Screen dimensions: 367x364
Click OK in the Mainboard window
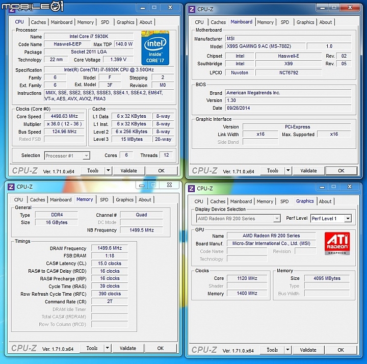pyautogui.click(x=341, y=171)
